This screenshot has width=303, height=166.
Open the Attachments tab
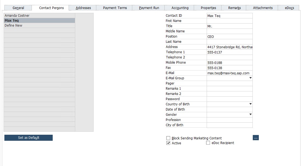point(263,8)
